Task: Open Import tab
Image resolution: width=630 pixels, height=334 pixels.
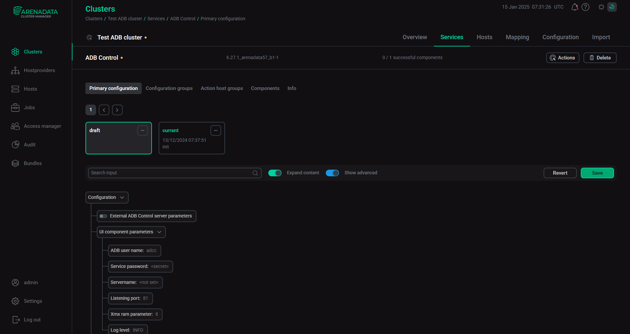Action: (601, 37)
